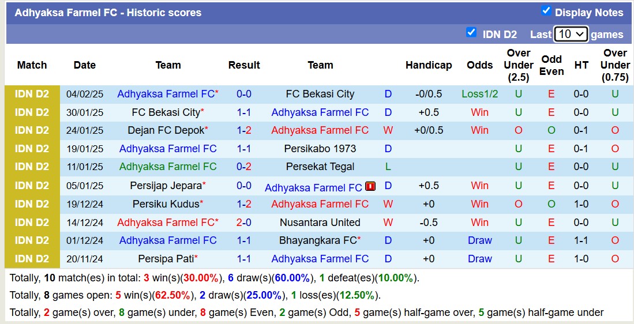This screenshot has height=324, width=634.
Task: Click Persekat Tegal team name
Action: 320,167
